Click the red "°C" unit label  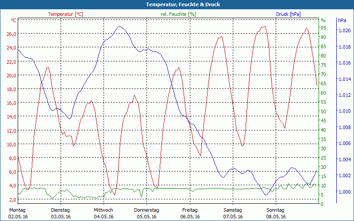tap(14, 20)
